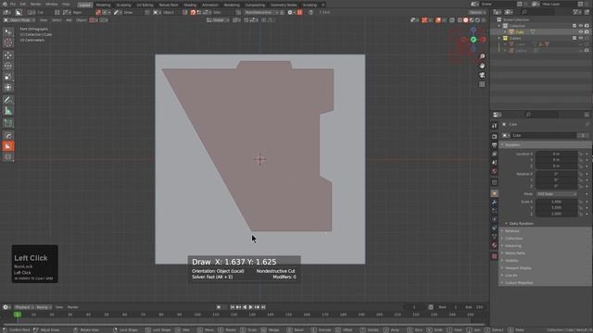Open the viewport Select menu
This screenshot has width=593, height=333.
click(x=57, y=20)
